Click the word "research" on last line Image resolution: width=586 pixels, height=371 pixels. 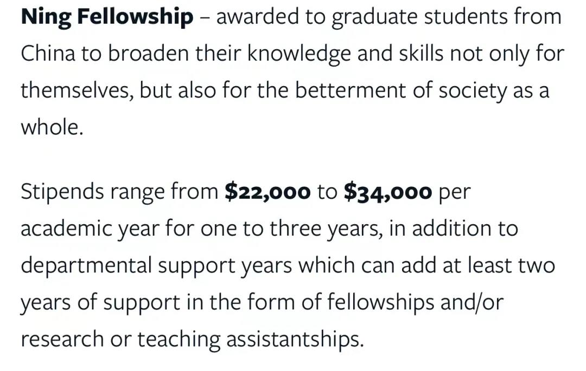(x=61, y=339)
